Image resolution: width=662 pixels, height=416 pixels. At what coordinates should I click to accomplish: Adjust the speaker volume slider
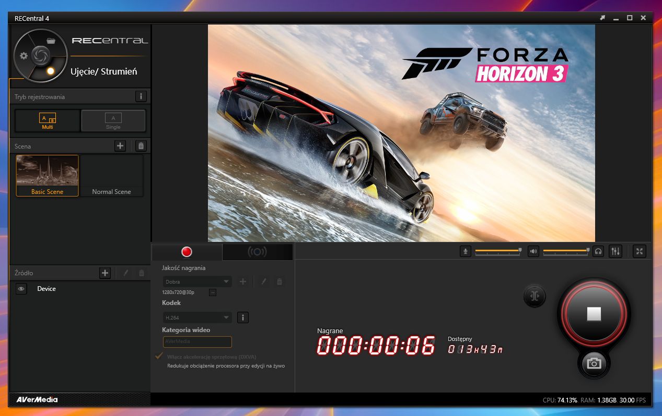coord(566,251)
